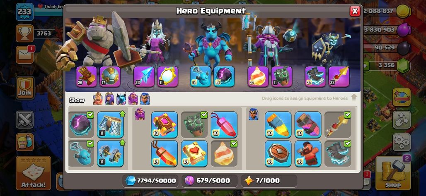Toggle the Archer Queen filter icon
Screen dimensions: 426x196
[x=109, y=99]
